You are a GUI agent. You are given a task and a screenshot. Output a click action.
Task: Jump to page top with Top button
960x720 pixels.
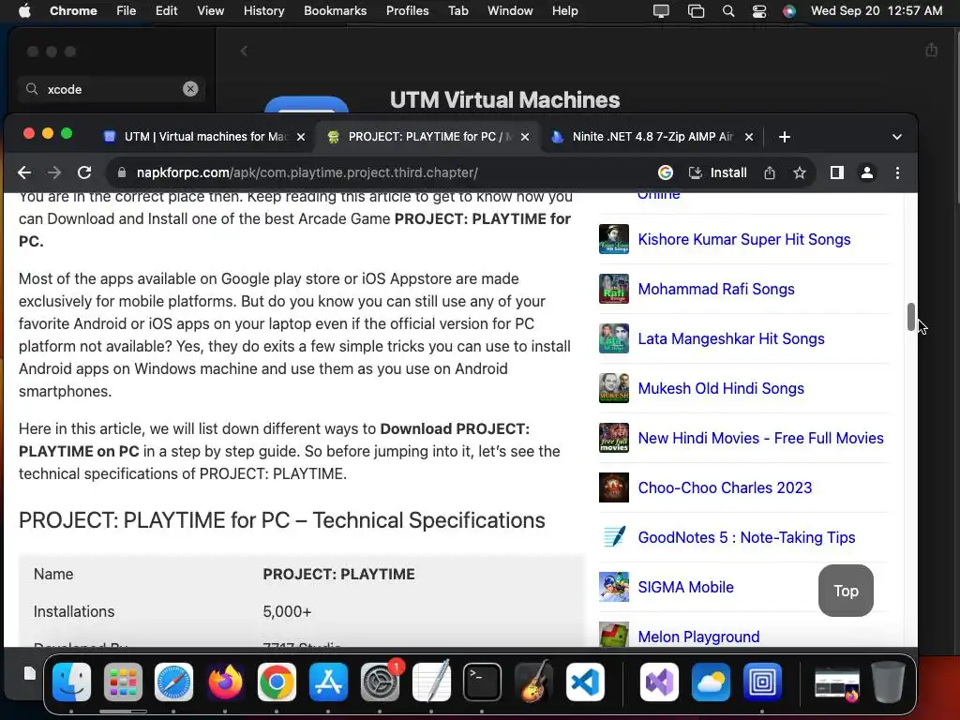tap(846, 591)
